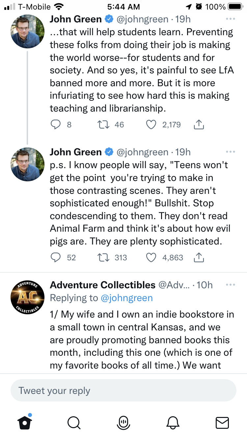
Task: Share the tweet about teaching and librarianship
Action: coord(199,124)
